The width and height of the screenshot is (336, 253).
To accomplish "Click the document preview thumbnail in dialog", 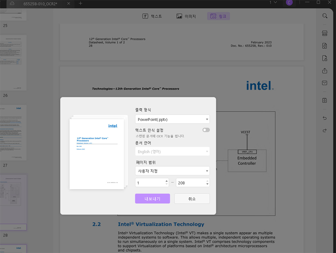I will pos(97,154).
